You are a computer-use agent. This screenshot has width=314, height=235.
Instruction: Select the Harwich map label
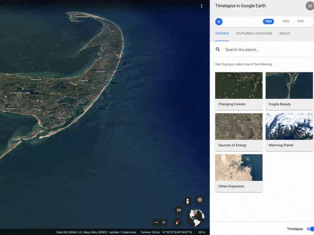pos(10,109)
